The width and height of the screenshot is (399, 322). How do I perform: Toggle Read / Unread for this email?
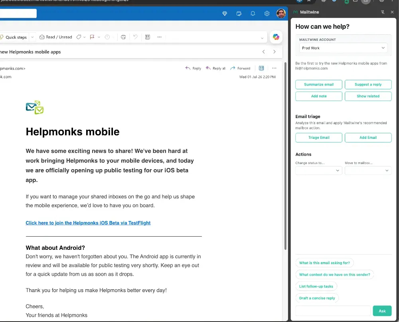pos(56,37)
